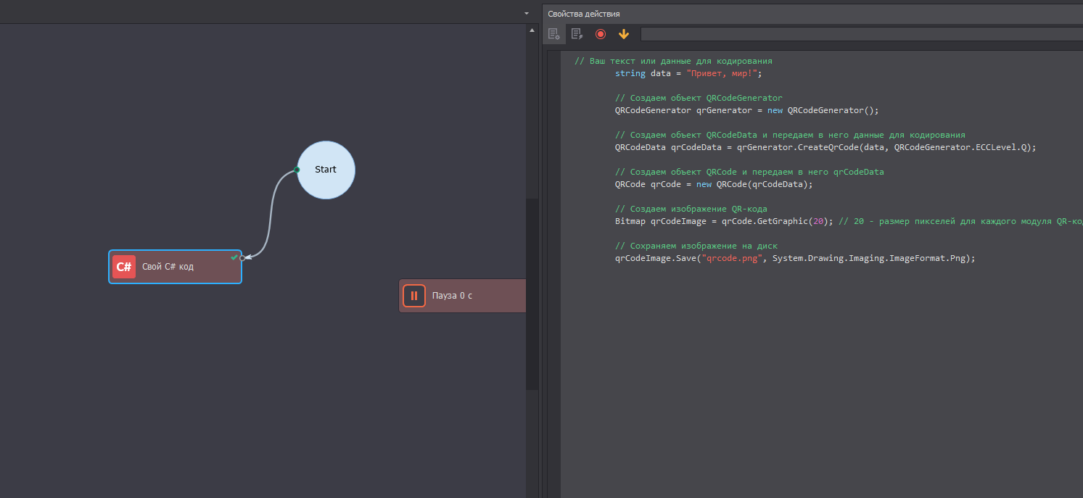The image size is (1083, 498).
Task: Click the orange pause icon on the block
Action: coord(414,296)
